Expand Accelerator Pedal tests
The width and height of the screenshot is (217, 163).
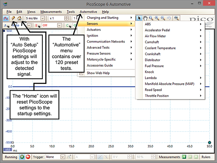pyautogui.click(x=170, y=30)
